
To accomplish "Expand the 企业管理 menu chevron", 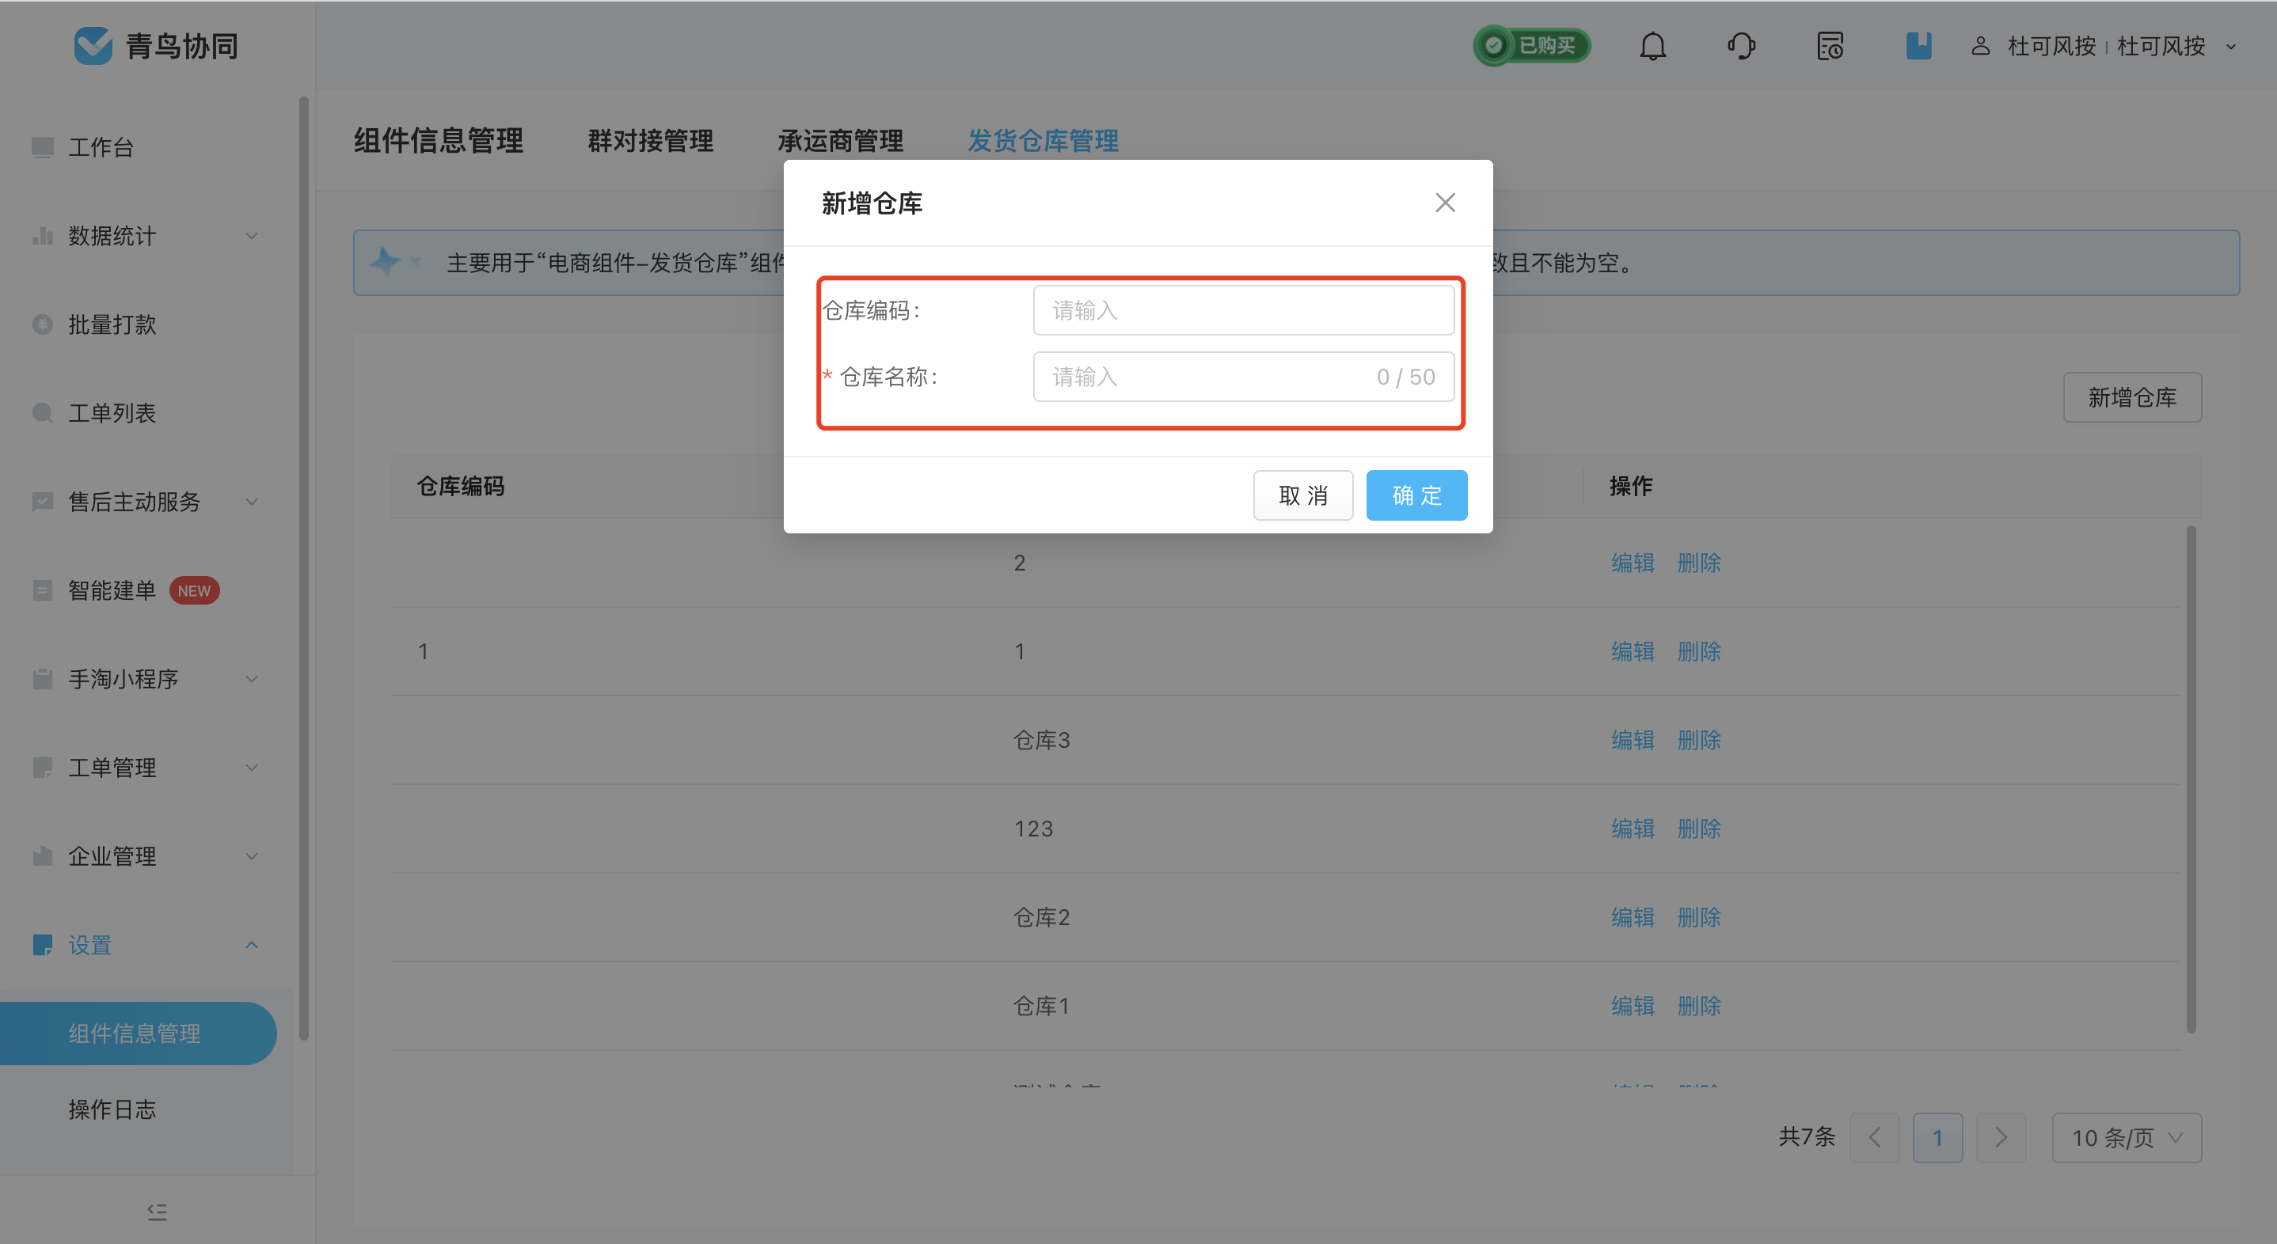I will (252, 856).
